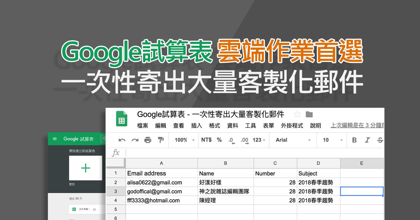
Task: Decrease decimal places button
Action: coord(232,140)
